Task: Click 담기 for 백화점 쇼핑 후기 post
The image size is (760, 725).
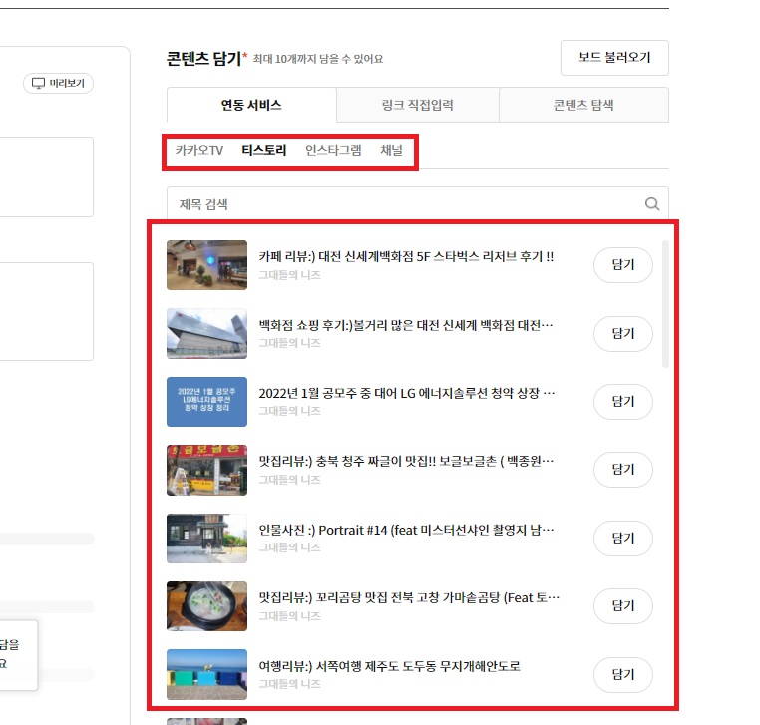Action: (622, 334)
